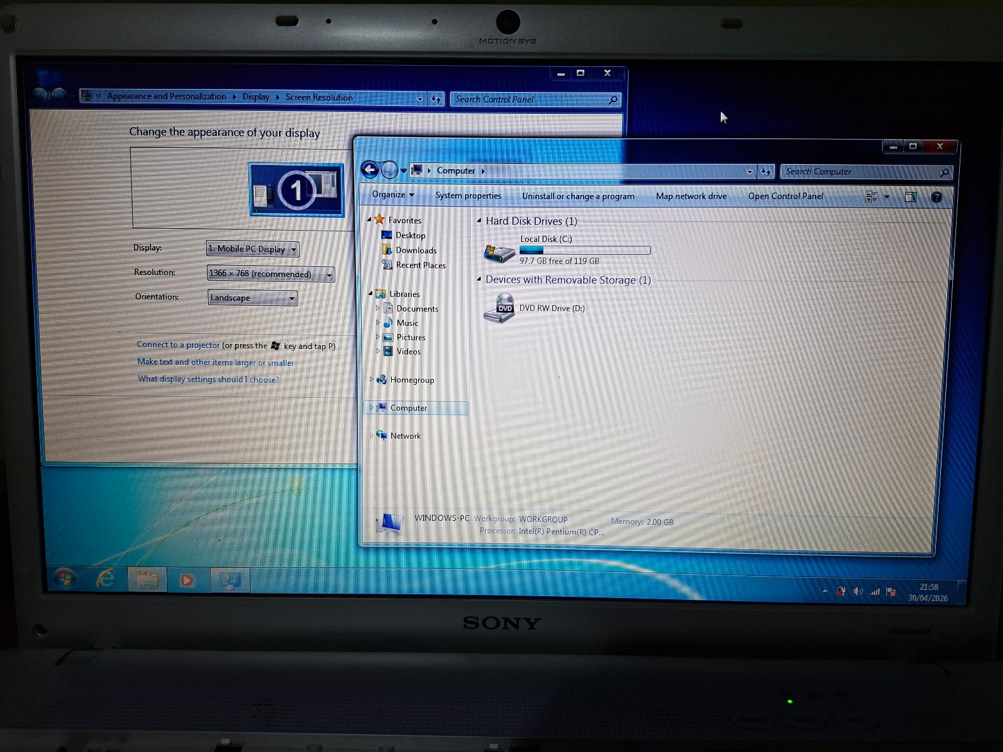Collapse the Hard Disk Drives group

[x=480, y=221]
